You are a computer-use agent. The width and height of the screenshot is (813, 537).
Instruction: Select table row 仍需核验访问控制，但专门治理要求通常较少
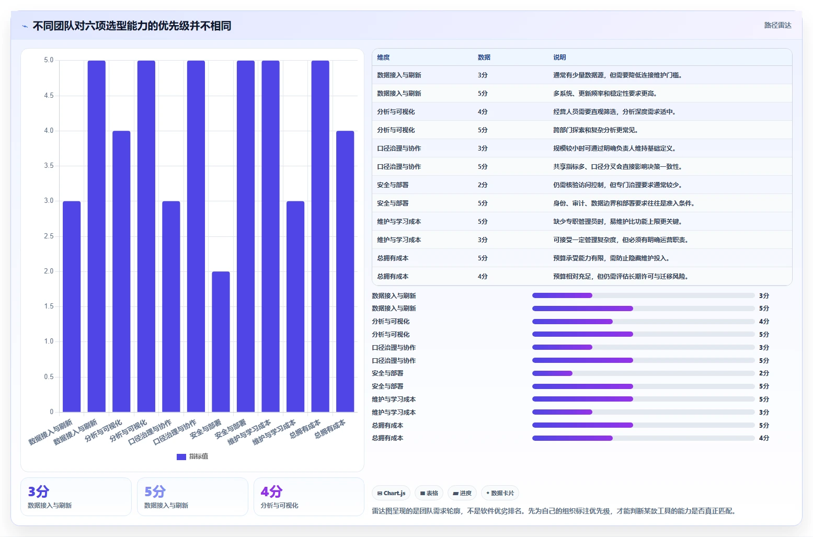582,185
